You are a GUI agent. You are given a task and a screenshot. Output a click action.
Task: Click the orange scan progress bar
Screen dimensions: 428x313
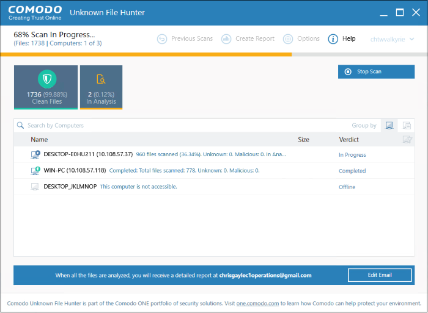(x=146, y=54)
